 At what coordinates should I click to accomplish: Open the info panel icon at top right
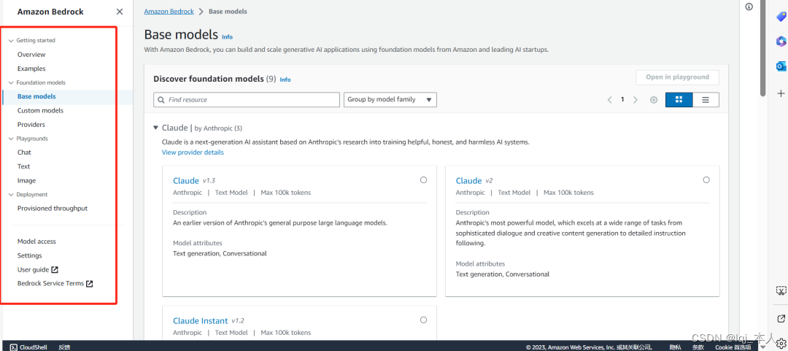coord(749,7)
